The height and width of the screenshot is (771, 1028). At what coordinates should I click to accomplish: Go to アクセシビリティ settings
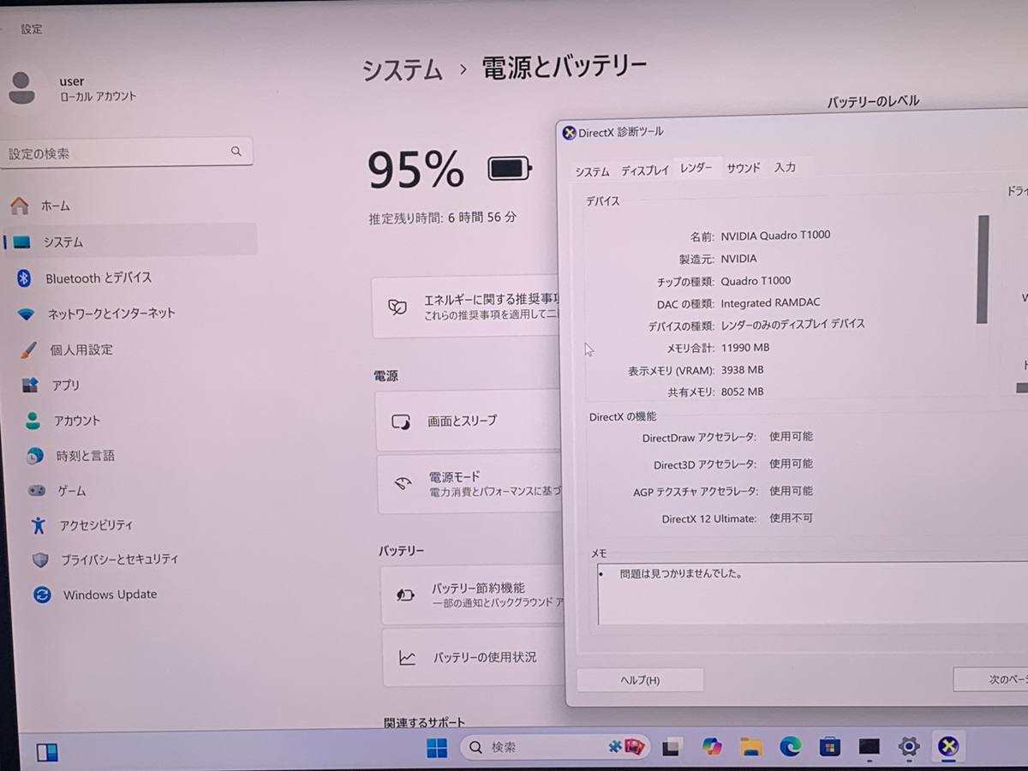[95, 525]
